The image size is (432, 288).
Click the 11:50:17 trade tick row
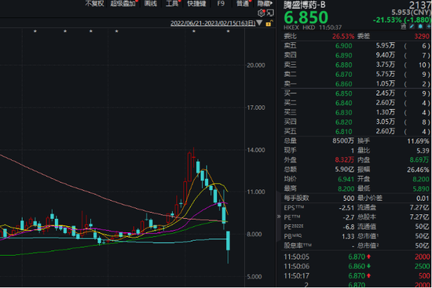(x=357, y=276)
